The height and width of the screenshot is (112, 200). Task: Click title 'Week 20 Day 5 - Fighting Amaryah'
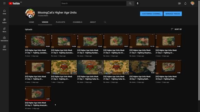(x=36, y=104)
